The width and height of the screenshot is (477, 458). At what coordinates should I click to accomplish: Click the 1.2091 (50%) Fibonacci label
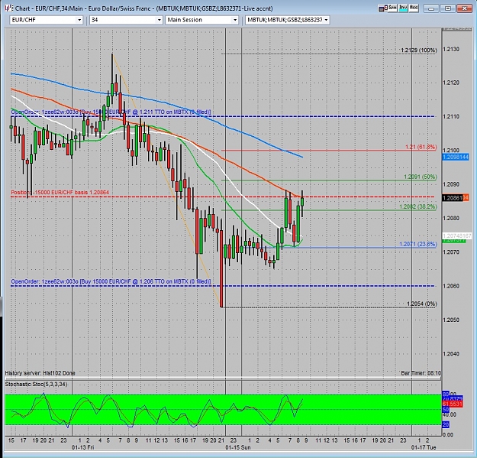click(x=420, y=177)
